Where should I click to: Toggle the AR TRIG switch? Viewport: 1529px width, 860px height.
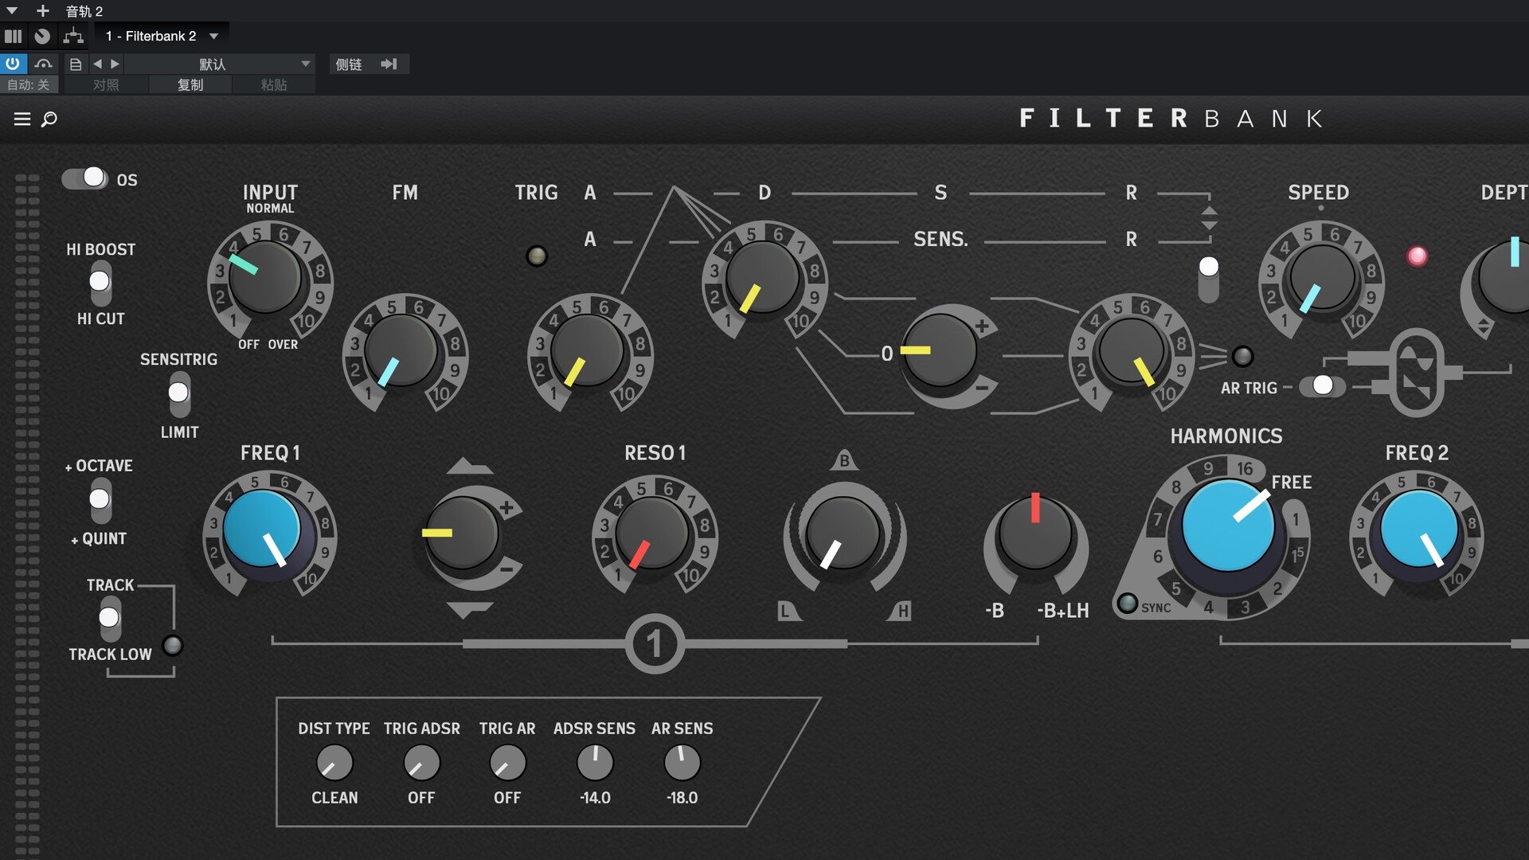(1323, 386)
